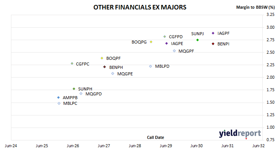Select the BENPI dark red diamond marker
Screen dimensions: 276x151
pyautogui.click(x=213, y=44)
